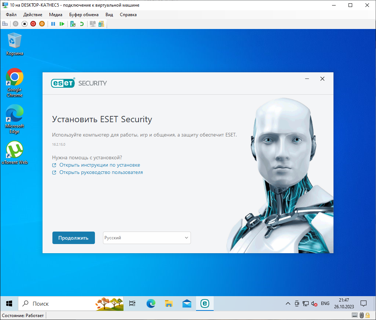
Task: Click the Нужна помощь с установкой? text
Action: tap(87, 157)
